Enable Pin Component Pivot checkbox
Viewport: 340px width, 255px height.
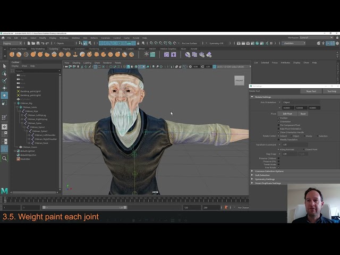pyautogui.click(x=278, y=125)
